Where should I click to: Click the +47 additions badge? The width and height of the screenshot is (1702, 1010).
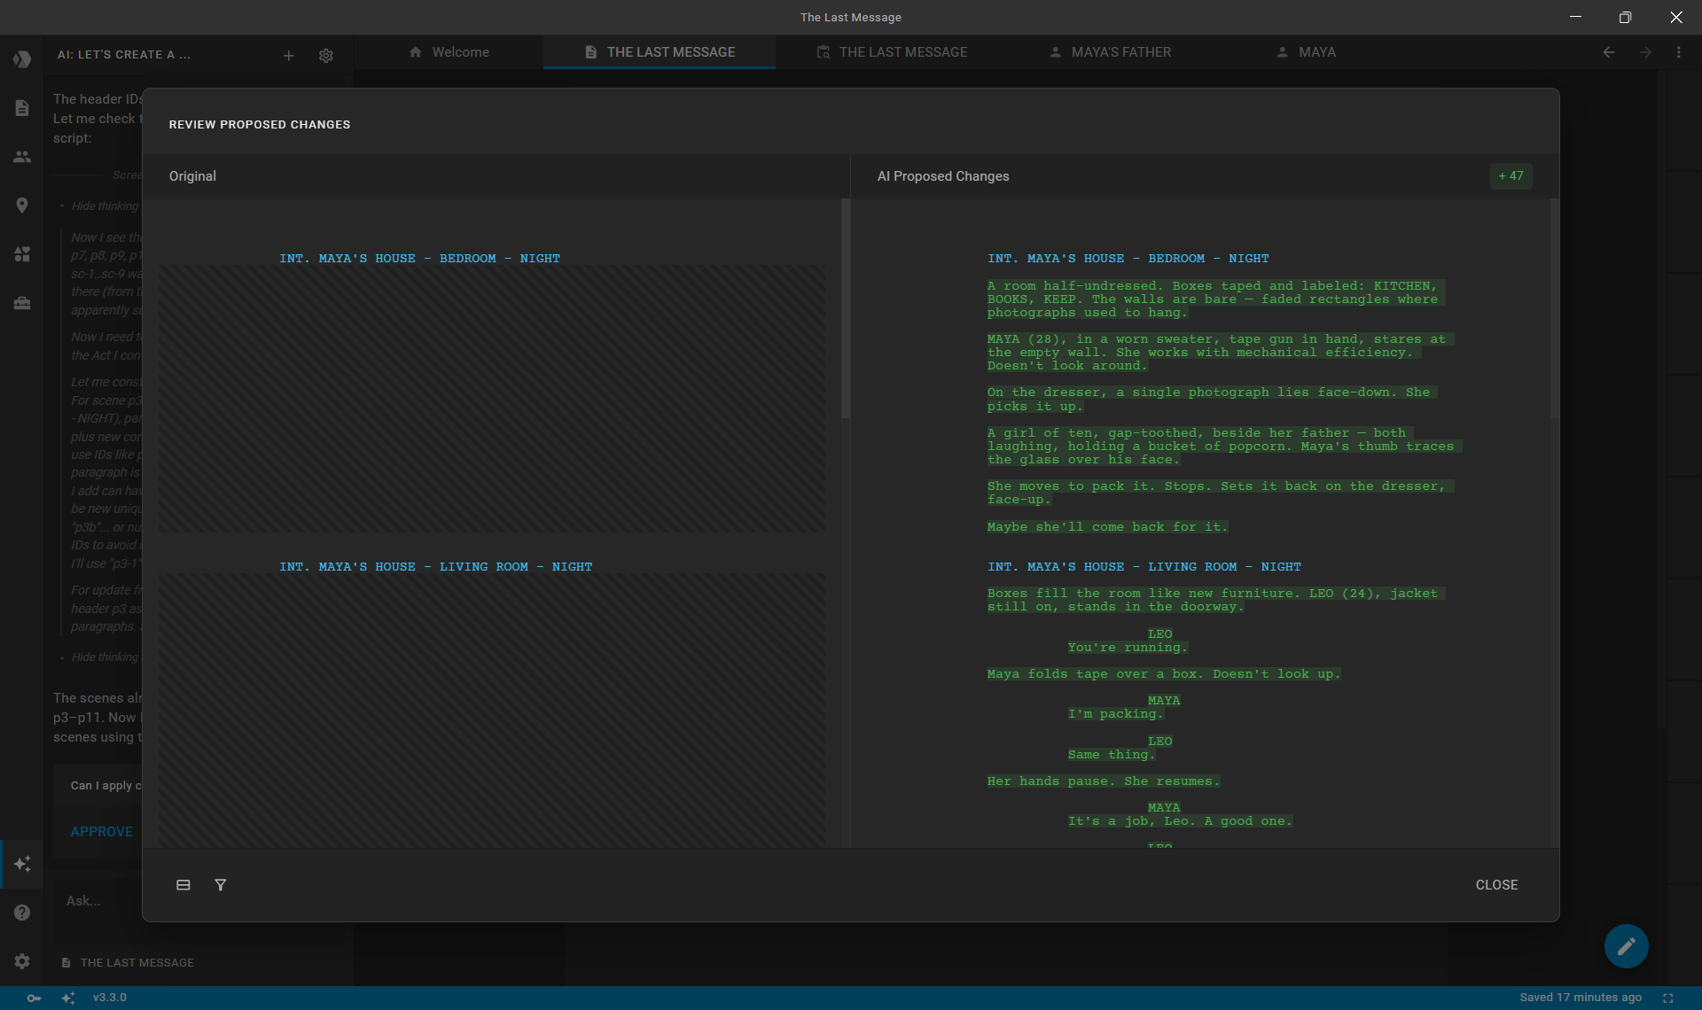[x=1511, y=176]
